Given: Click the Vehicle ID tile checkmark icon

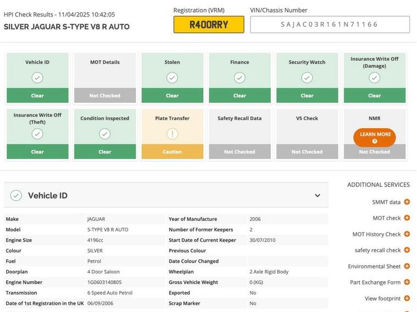Looking at the screenshot, I should (37, 78).
